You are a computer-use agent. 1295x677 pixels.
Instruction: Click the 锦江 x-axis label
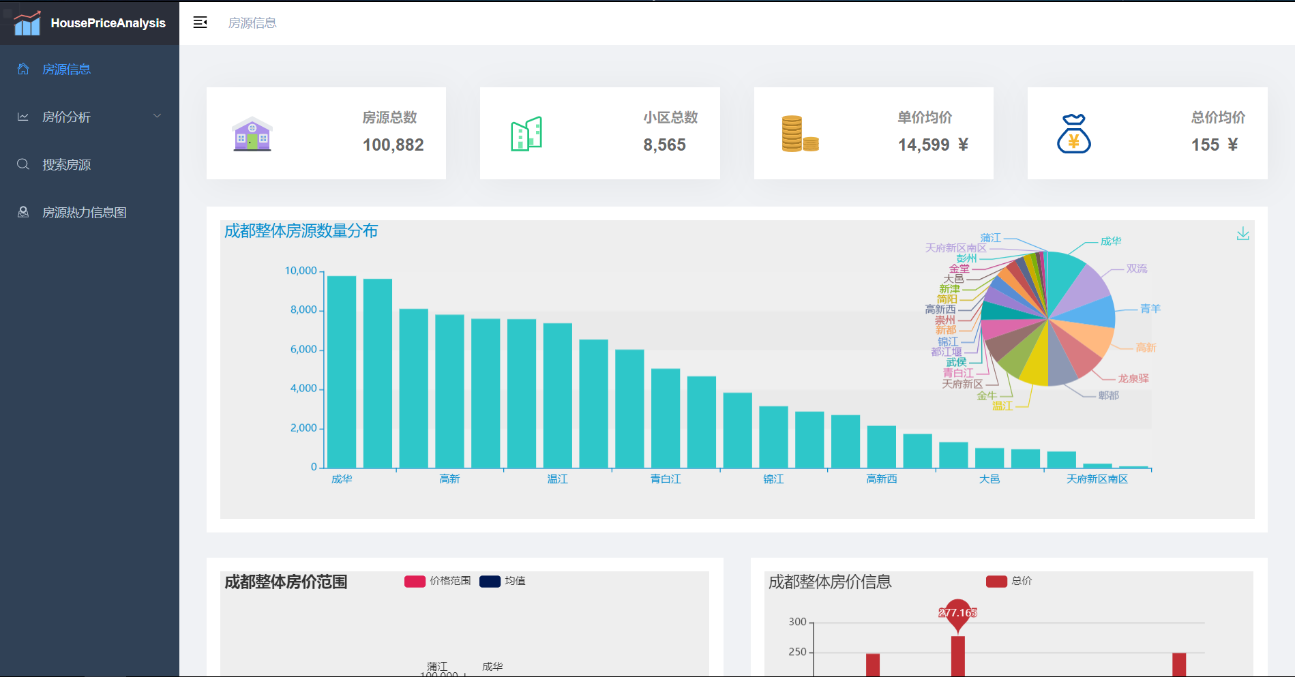click(773, 479)
